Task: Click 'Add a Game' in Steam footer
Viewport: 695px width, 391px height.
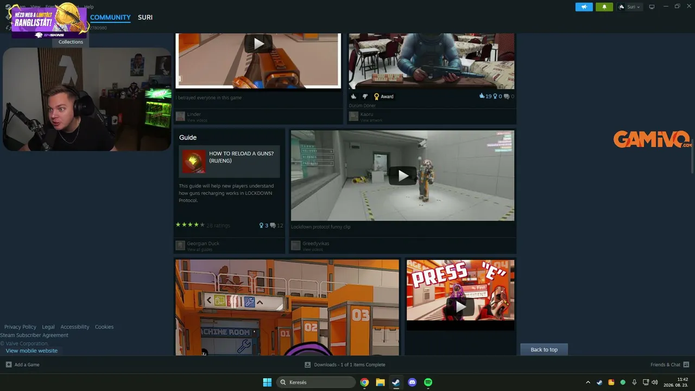Action: (23, 364)
